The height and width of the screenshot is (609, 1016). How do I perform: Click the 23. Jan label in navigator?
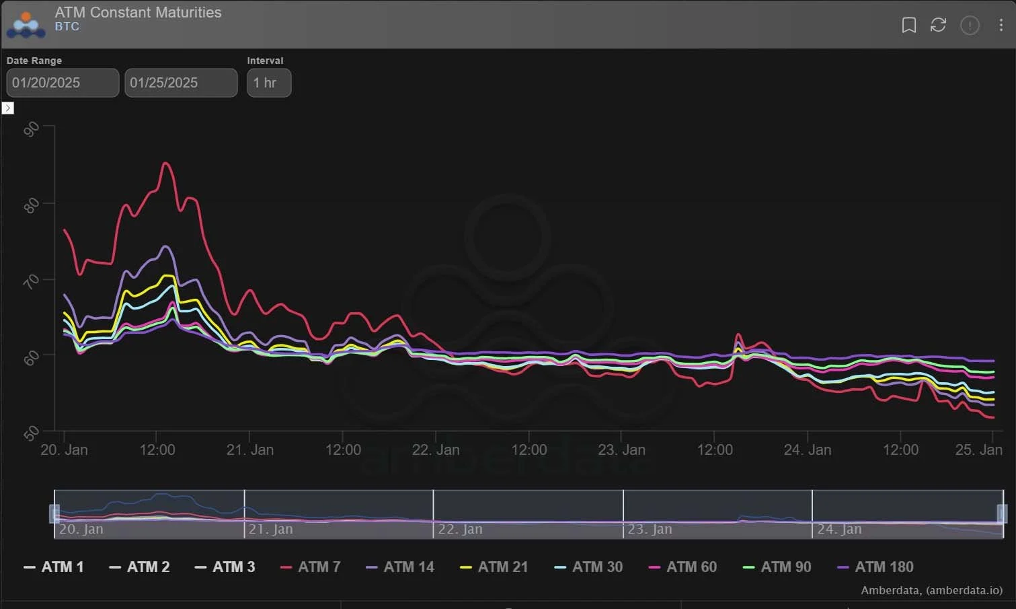coord(650,530)
